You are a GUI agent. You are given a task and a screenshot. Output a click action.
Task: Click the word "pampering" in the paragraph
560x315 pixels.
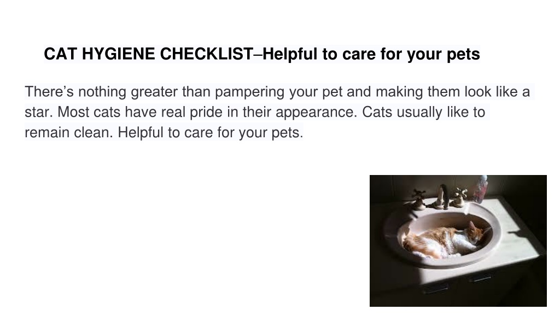[249, 92]
